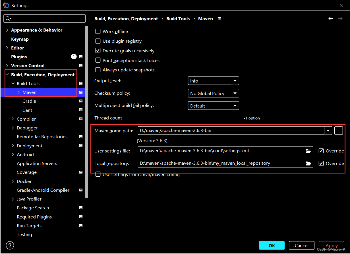Image resolution: width=350 pixels, height=254 pixels.
Task: Click the search magnifier icon in the settings search box
Action: point(8,19)
